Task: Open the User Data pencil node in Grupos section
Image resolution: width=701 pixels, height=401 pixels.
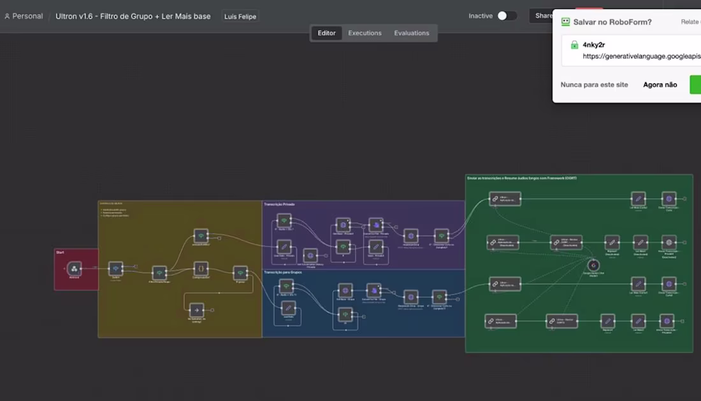Action: pos(288,307)
